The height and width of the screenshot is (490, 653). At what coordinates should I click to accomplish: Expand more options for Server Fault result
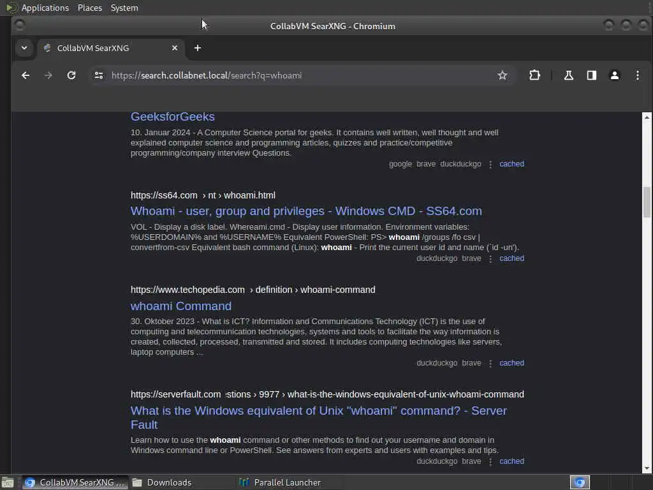click(x=490, y=462)
